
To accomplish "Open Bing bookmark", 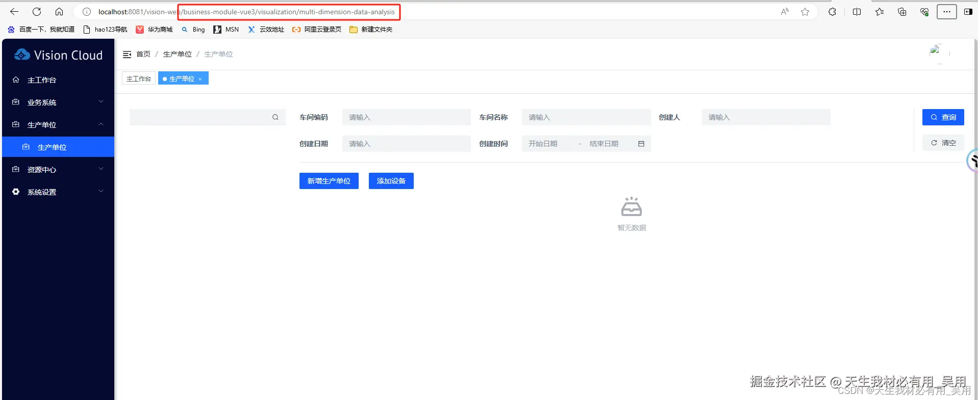I will pos(193,30).
